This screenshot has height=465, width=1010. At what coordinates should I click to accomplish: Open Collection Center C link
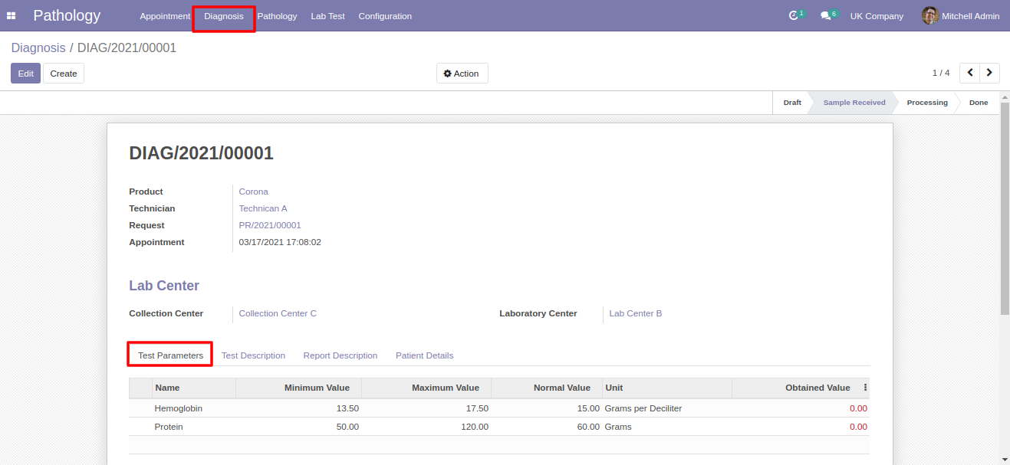point(278,313)
